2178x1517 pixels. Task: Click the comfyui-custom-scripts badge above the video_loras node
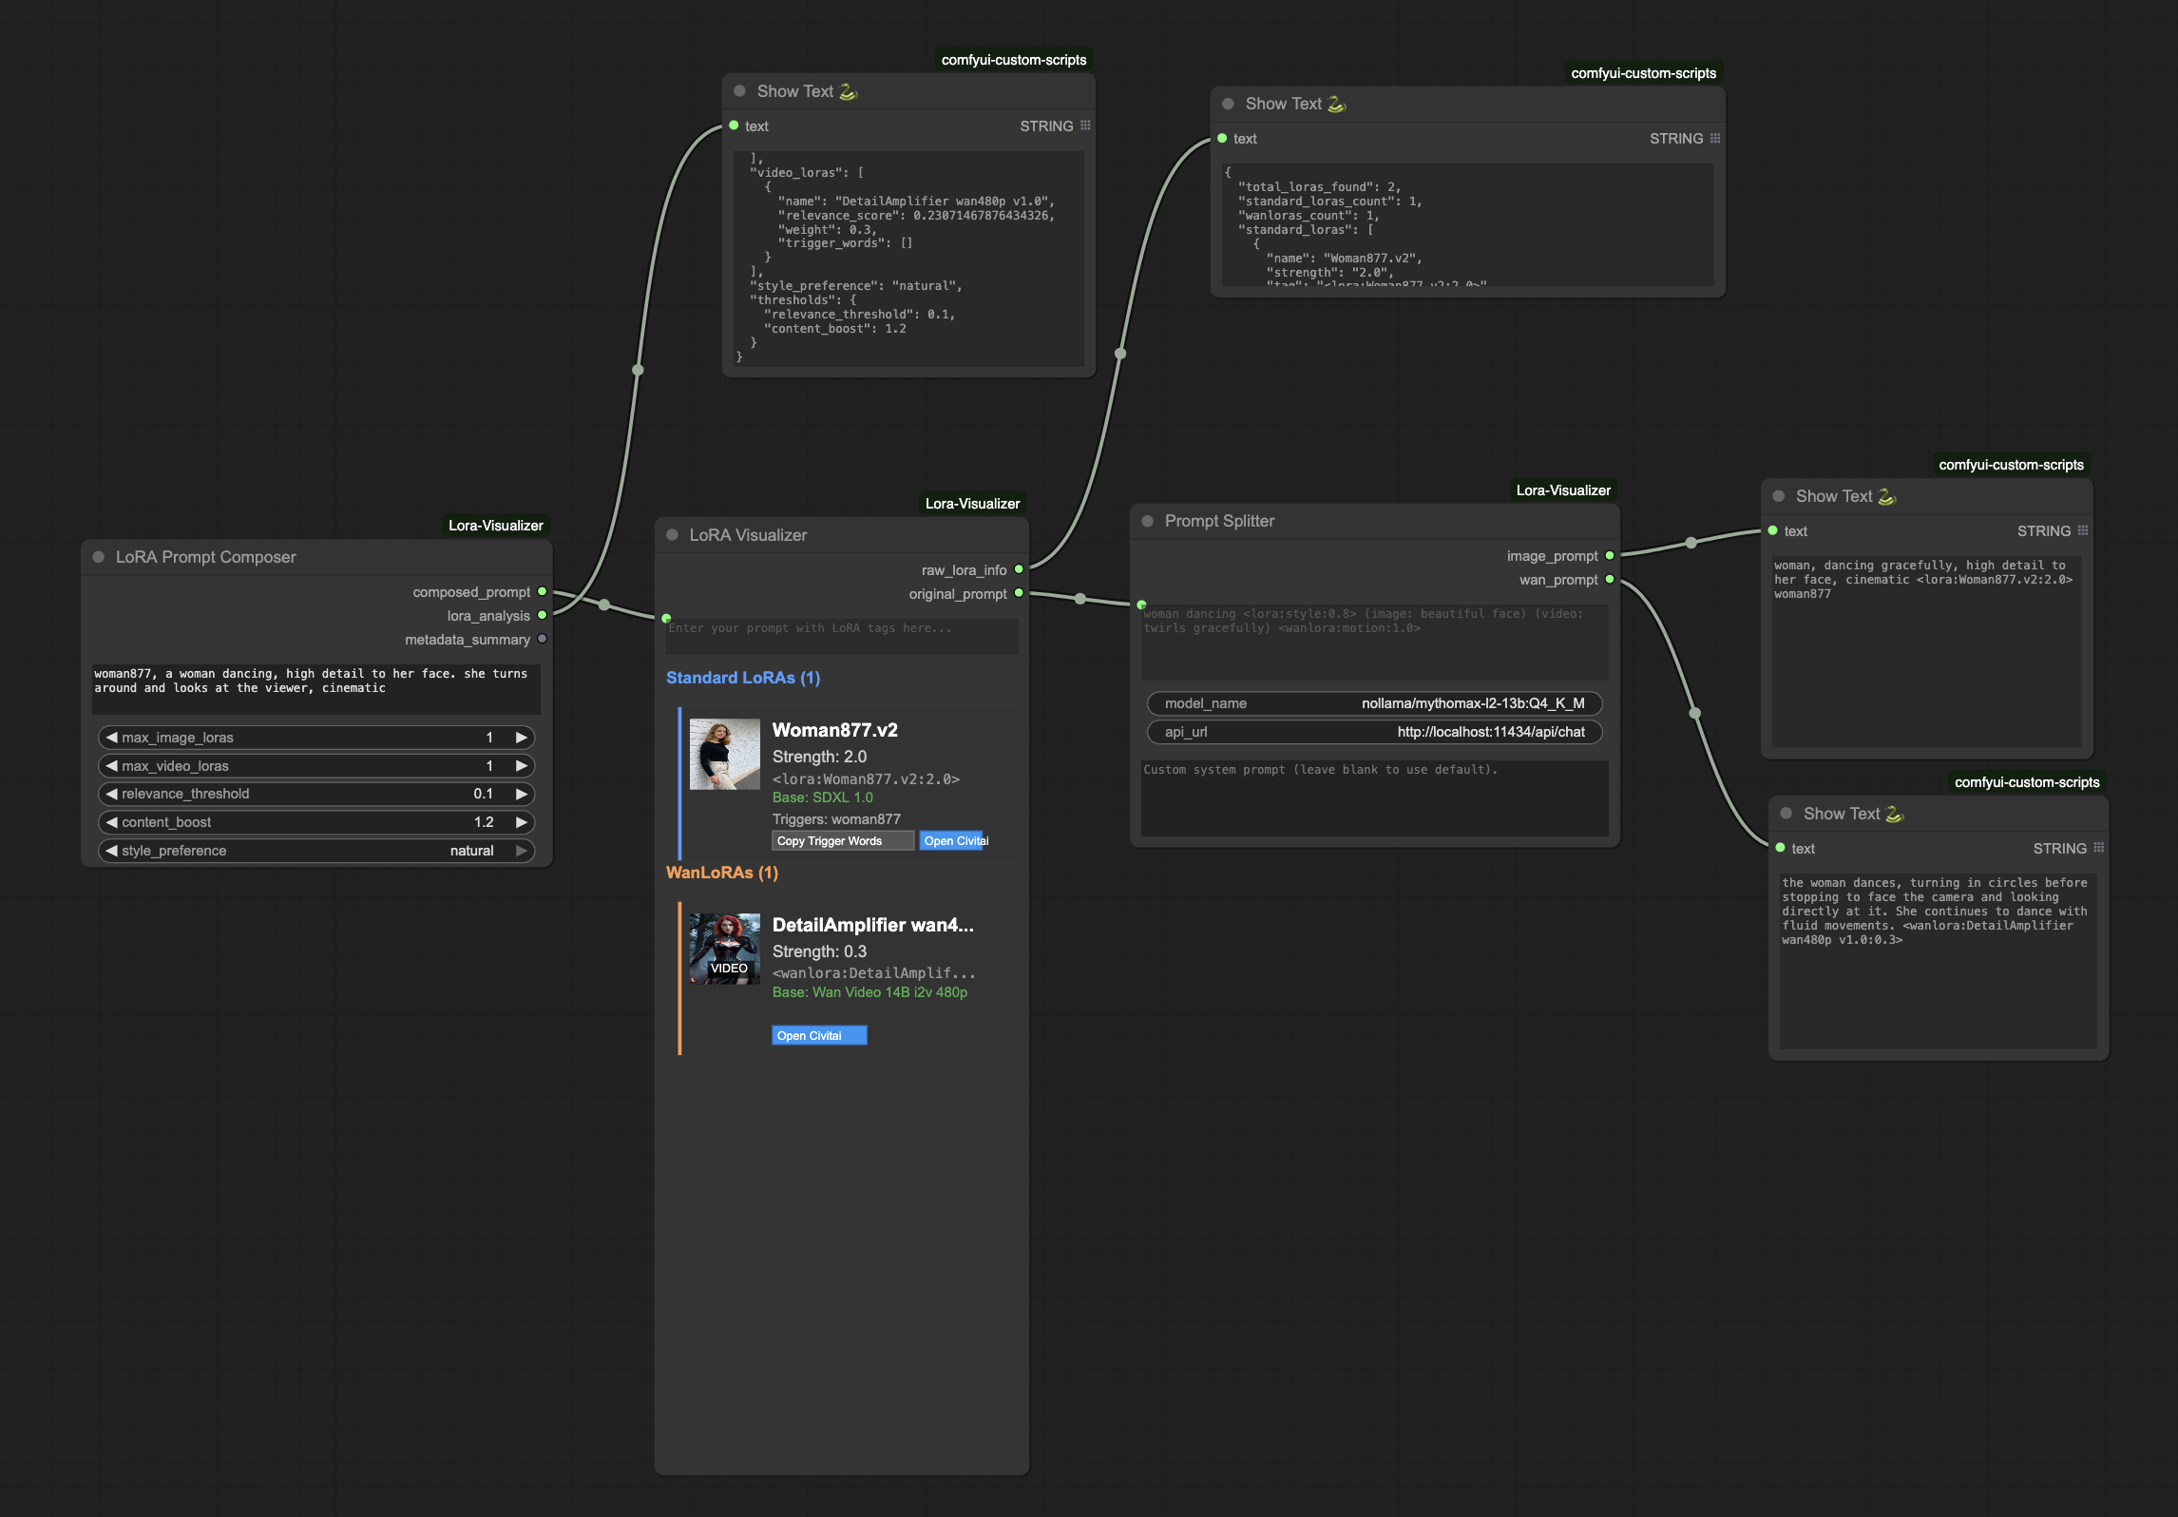pos(1014,60)
